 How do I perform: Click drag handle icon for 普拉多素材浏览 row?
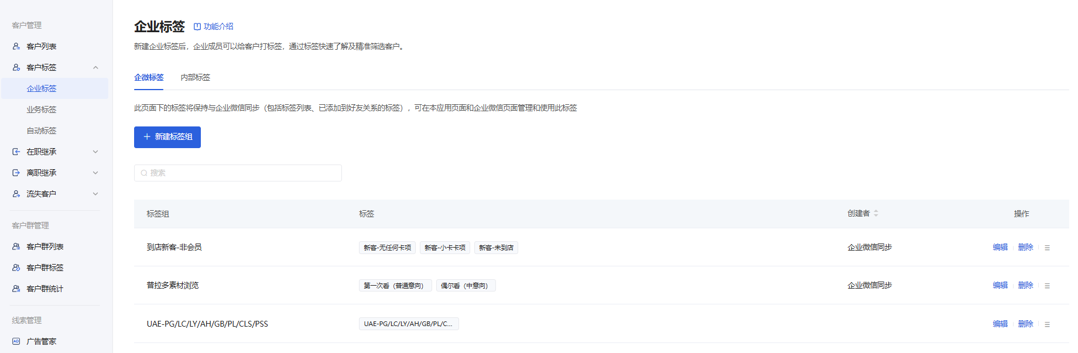(x=1047, y=286)
